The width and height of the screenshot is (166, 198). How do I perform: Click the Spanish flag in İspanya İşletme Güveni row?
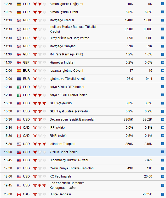pos(19,71)
